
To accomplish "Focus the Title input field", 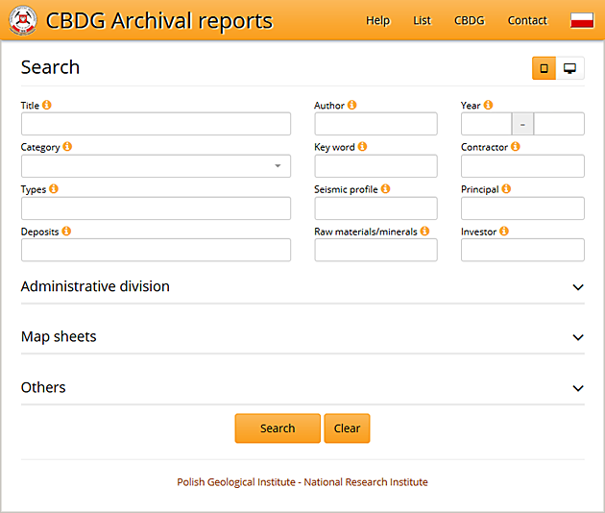I will coord(156,124).
